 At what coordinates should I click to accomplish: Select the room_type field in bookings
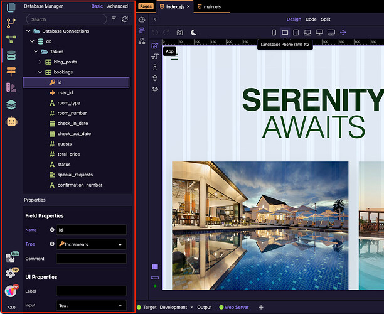tap(68, 103)
